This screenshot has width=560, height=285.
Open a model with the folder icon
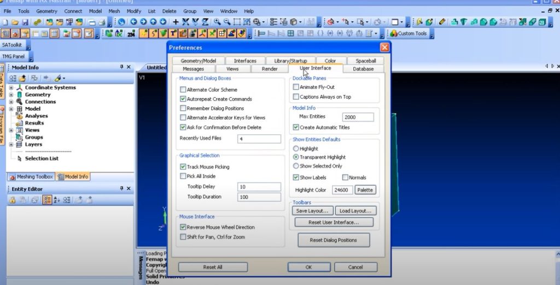(15, 22)
